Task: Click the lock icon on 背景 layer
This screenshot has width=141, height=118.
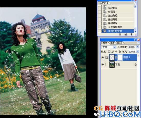Action: point(136,65)
